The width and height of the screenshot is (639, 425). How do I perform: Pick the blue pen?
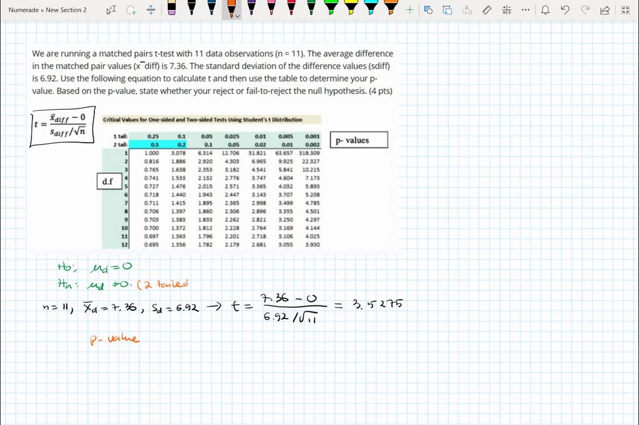(x=211, y=9)
